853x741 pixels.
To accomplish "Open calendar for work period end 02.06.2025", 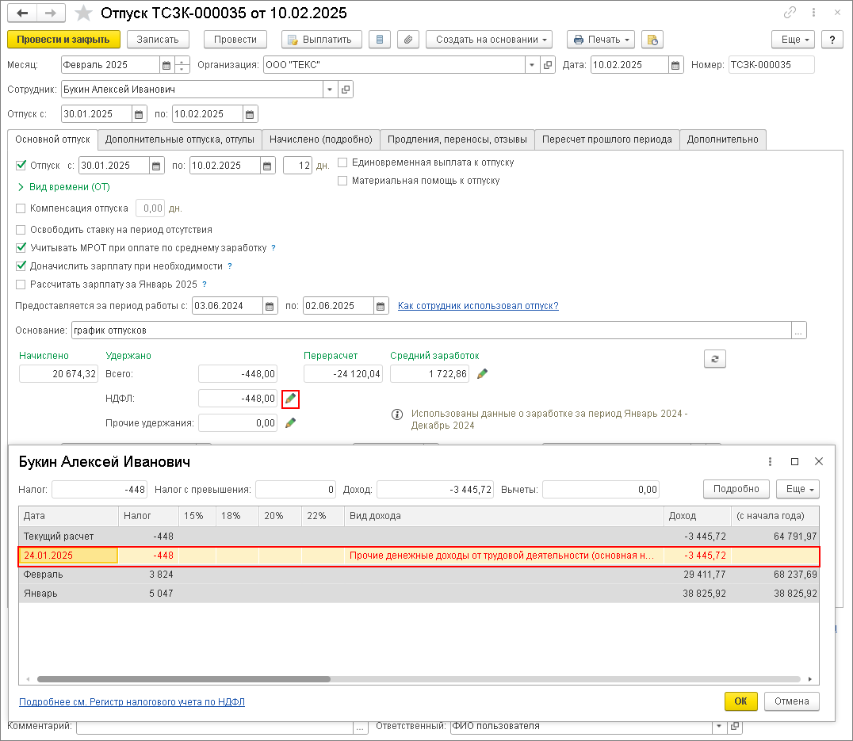I will click(381, 306).
